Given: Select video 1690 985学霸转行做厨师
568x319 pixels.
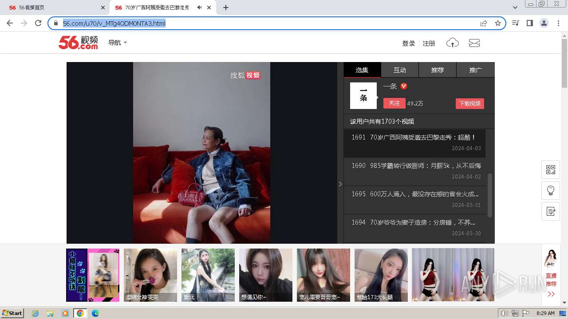Looking at the screenshot, I should [414, 171].
